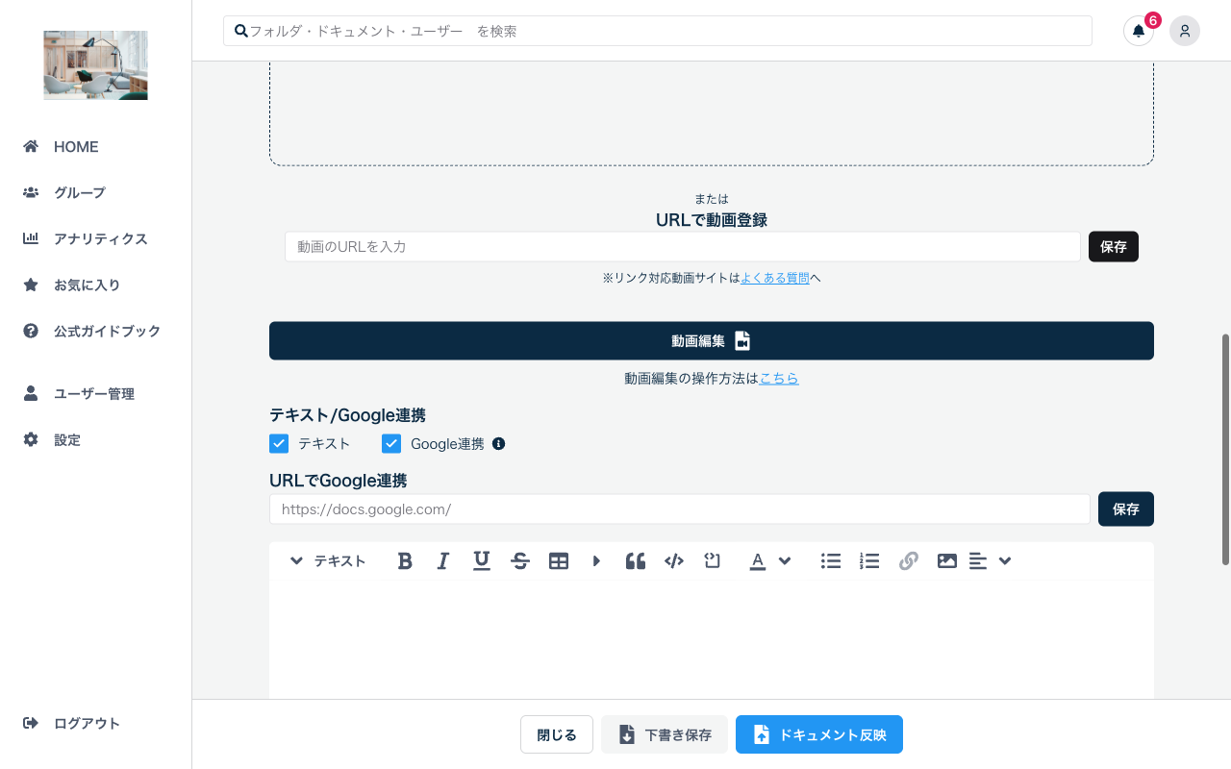This screenshot has width=1231, height=769.
Task: Insert a hyperlink in the editor
Action: pyautogui.click(x=909, y=560)
